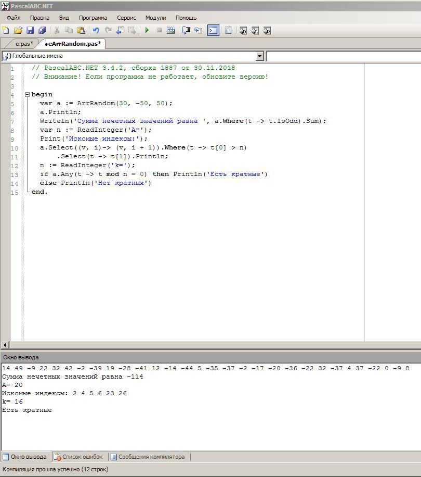
Task: Collapse the begin block fold marker
Action: point(27,95)
